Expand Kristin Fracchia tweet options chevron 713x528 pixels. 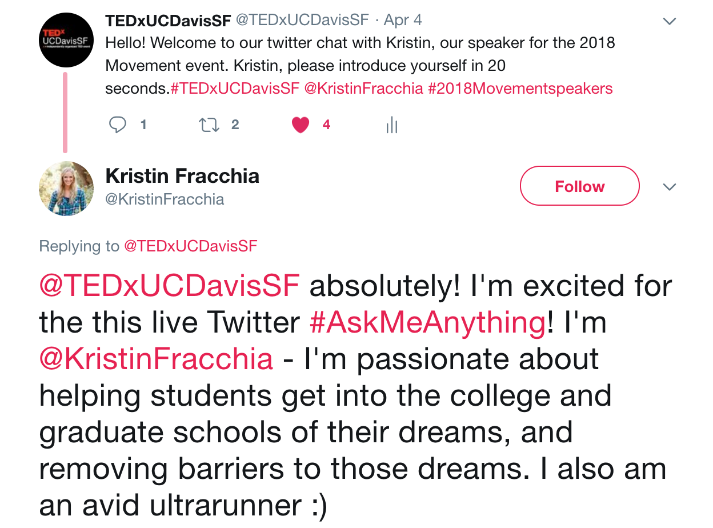click(669, 187)
